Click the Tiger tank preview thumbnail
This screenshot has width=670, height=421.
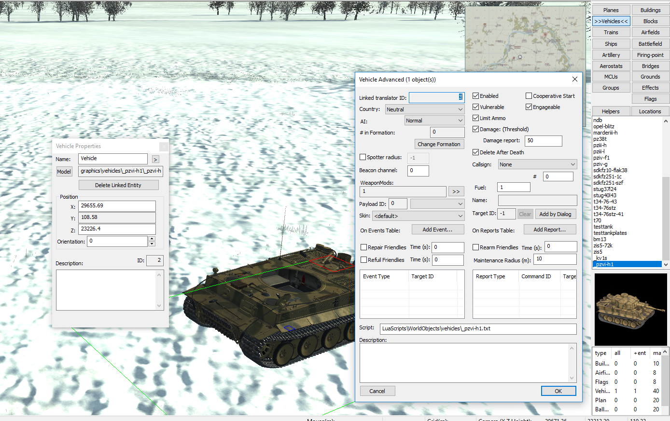tap(630, 309)
